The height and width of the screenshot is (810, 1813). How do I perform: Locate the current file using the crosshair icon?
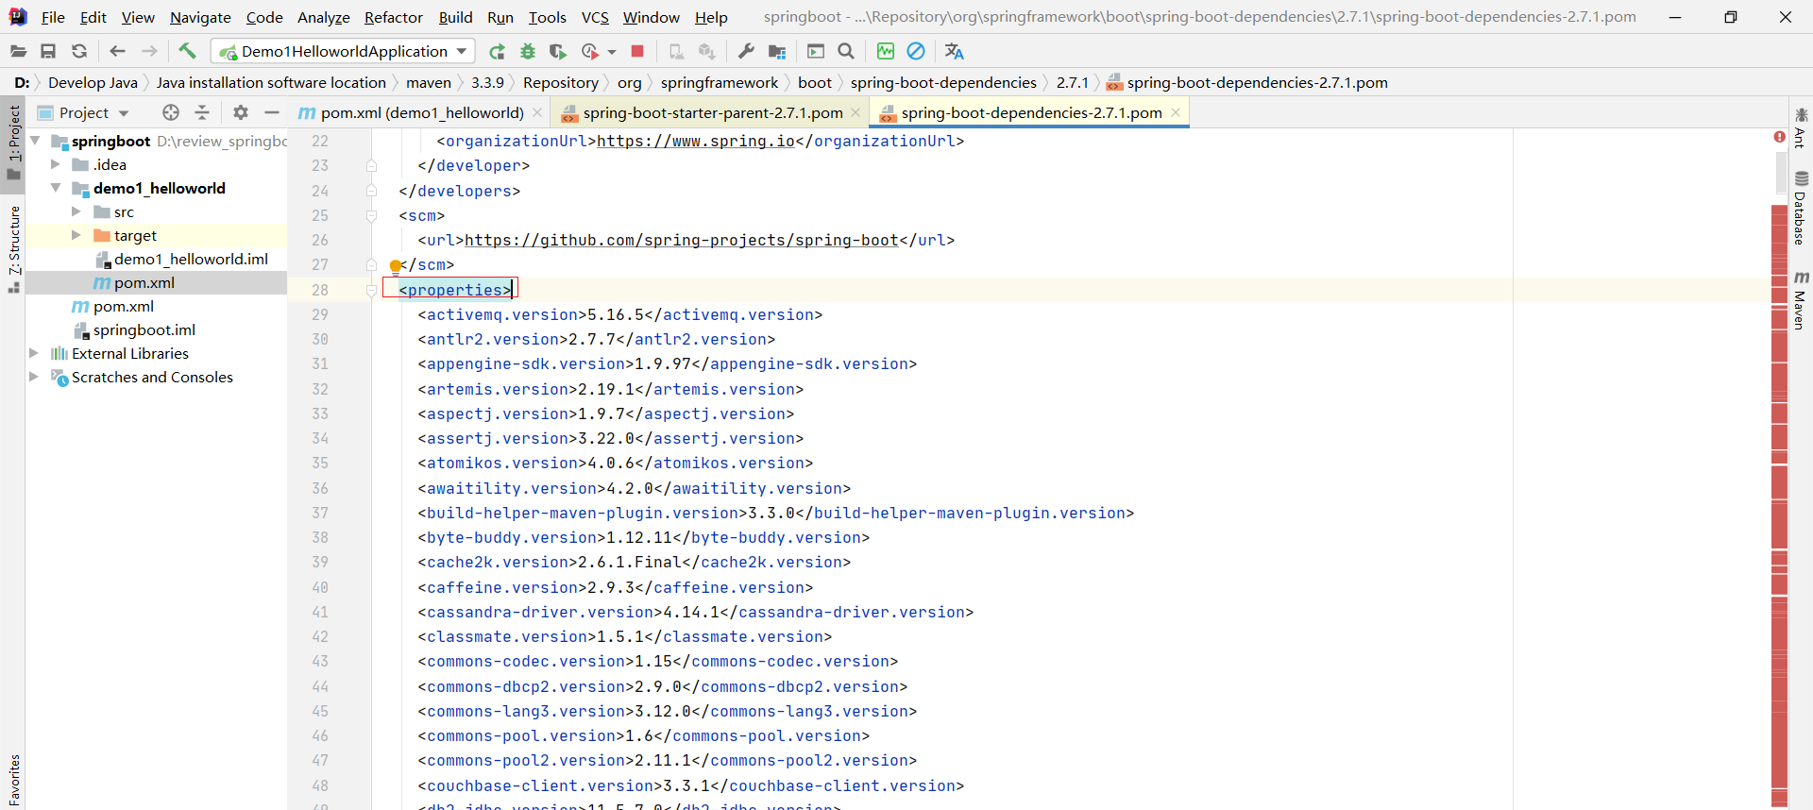point(171,112)
